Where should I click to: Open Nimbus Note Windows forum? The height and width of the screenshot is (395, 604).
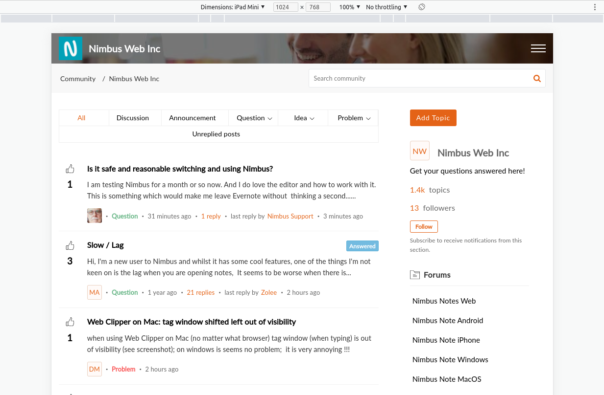click(450, 360)
